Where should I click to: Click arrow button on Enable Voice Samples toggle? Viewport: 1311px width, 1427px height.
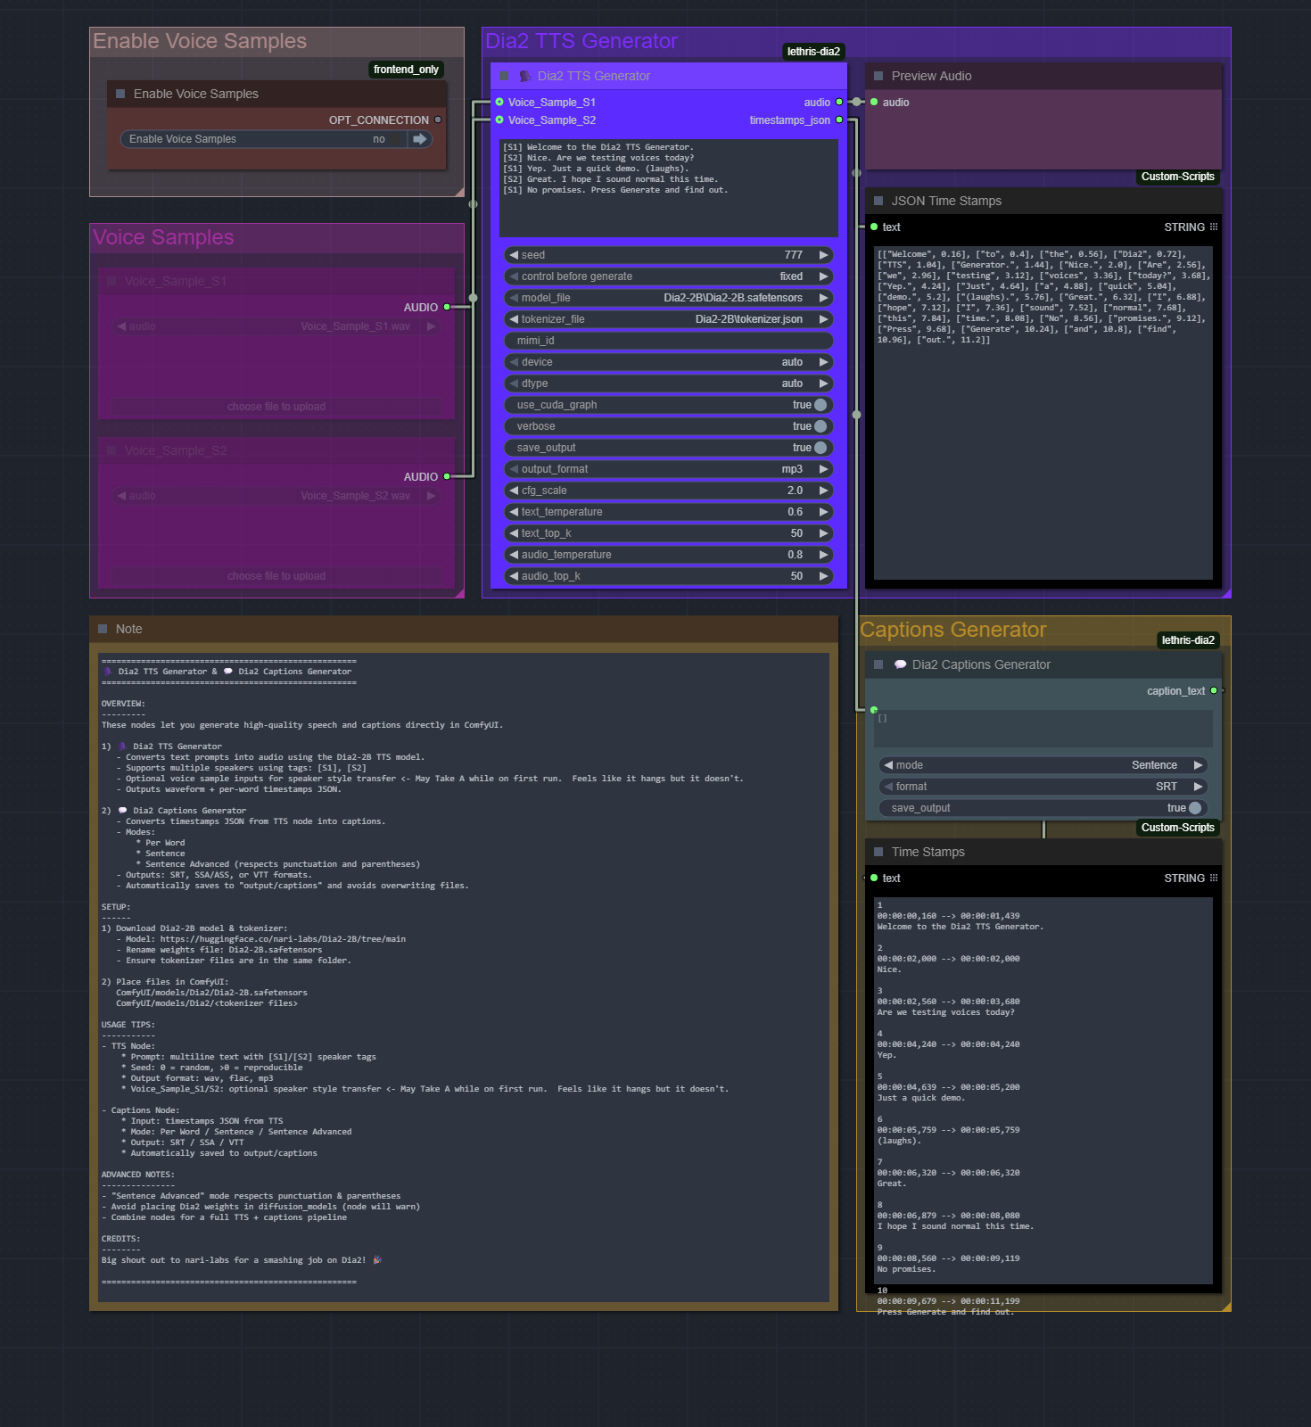tap(420, 139)
